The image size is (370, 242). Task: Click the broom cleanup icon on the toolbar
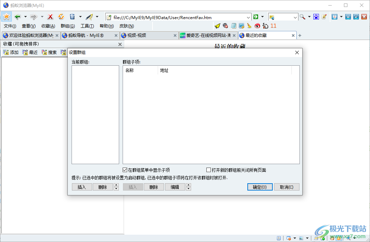pyautogui.click(x=249, y=25)
